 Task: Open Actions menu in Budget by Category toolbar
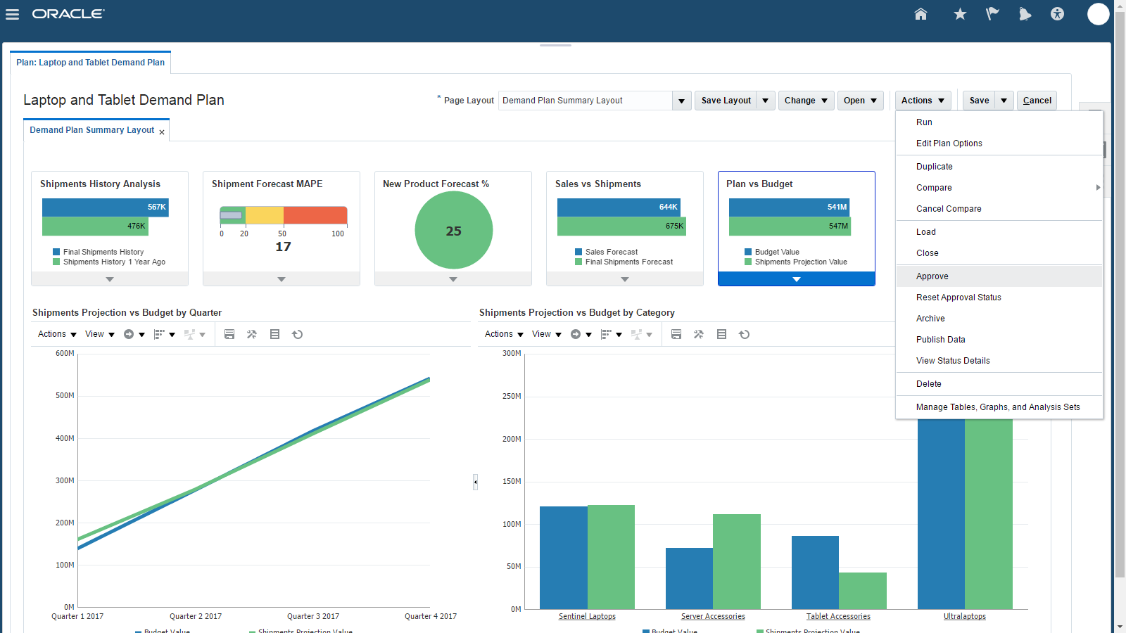504,334
